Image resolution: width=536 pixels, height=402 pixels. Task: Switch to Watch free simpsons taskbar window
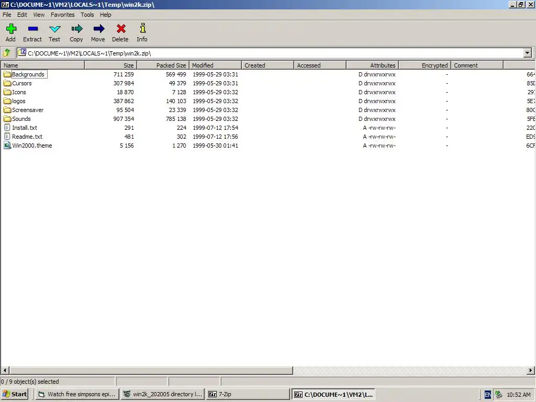(x=77, y=394)
